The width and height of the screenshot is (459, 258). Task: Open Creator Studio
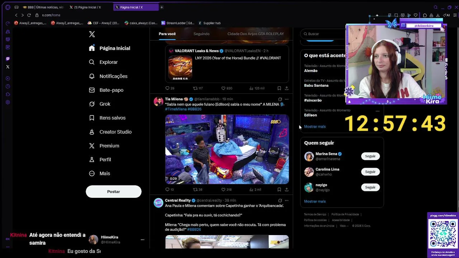[x=110, y=132]
